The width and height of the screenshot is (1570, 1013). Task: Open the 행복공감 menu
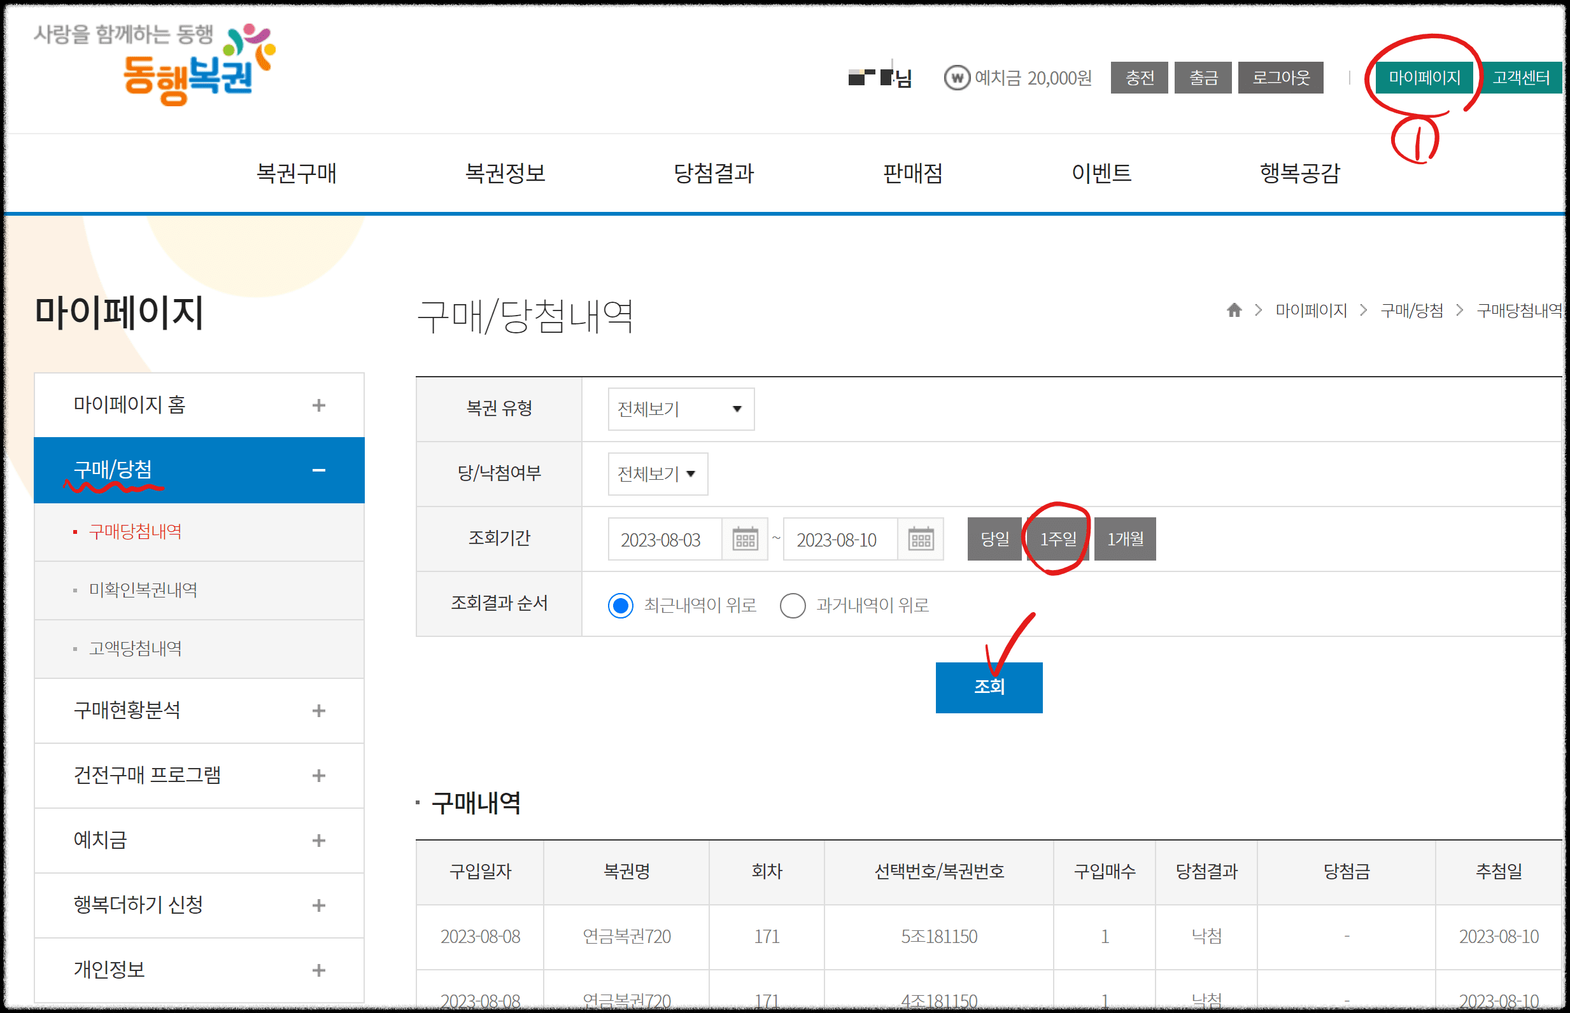tap(1299, 173)
